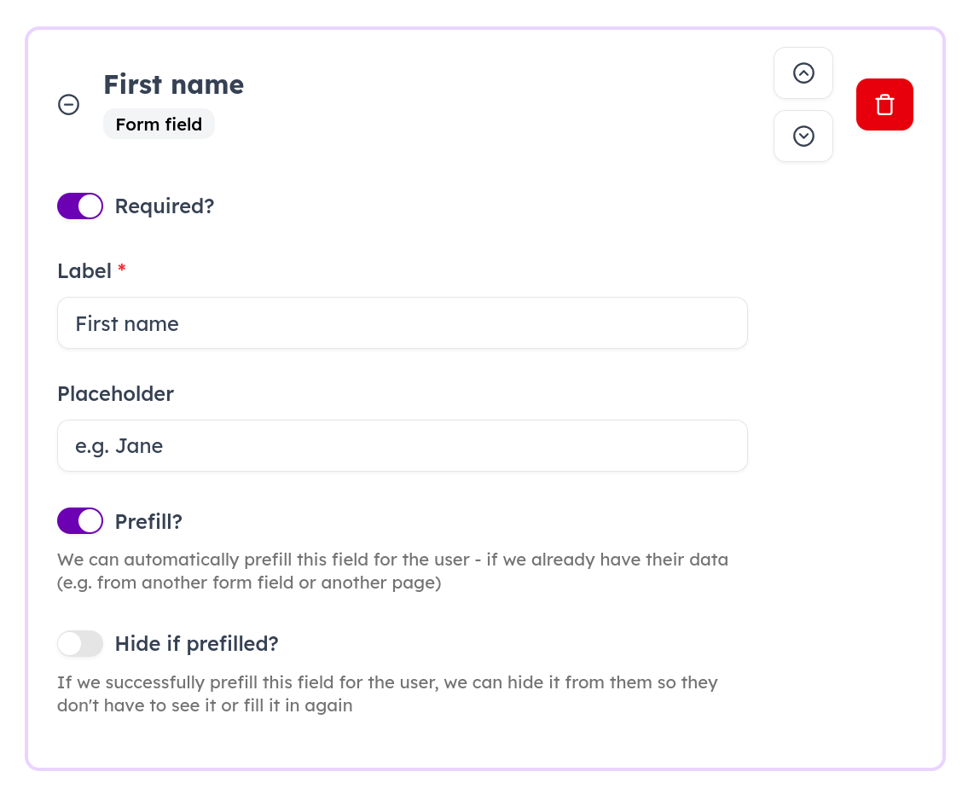Click the First name section heading
The image size is (968, 789).
[173, 84]
